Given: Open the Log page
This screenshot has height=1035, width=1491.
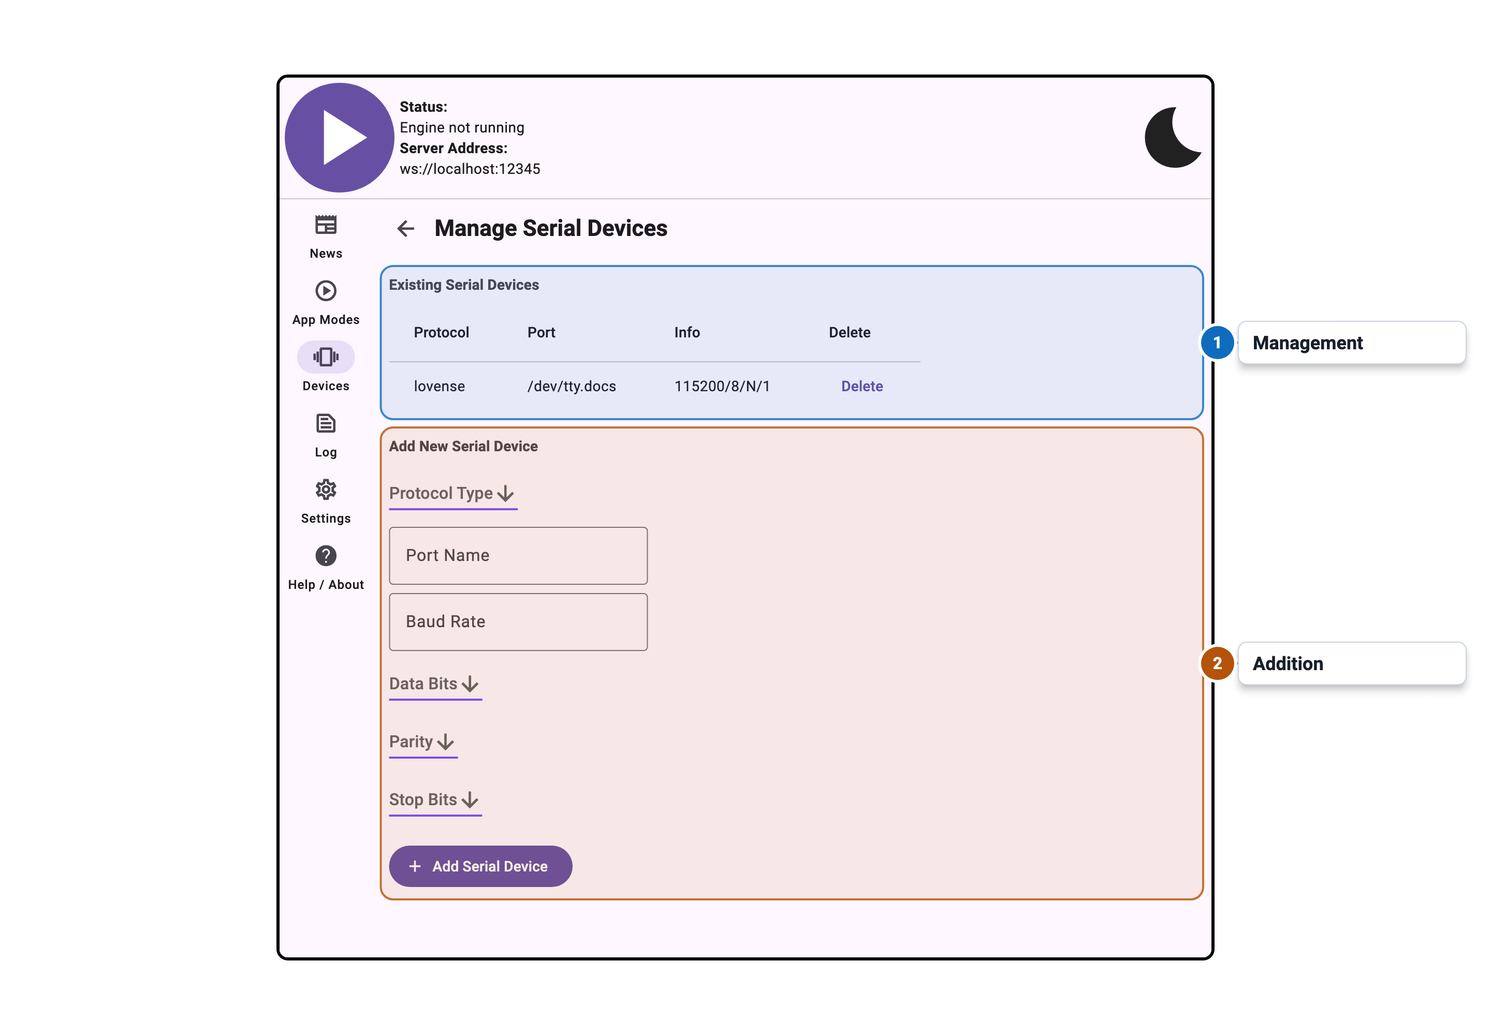Looking at the screenshot, I should click(326, 436).
